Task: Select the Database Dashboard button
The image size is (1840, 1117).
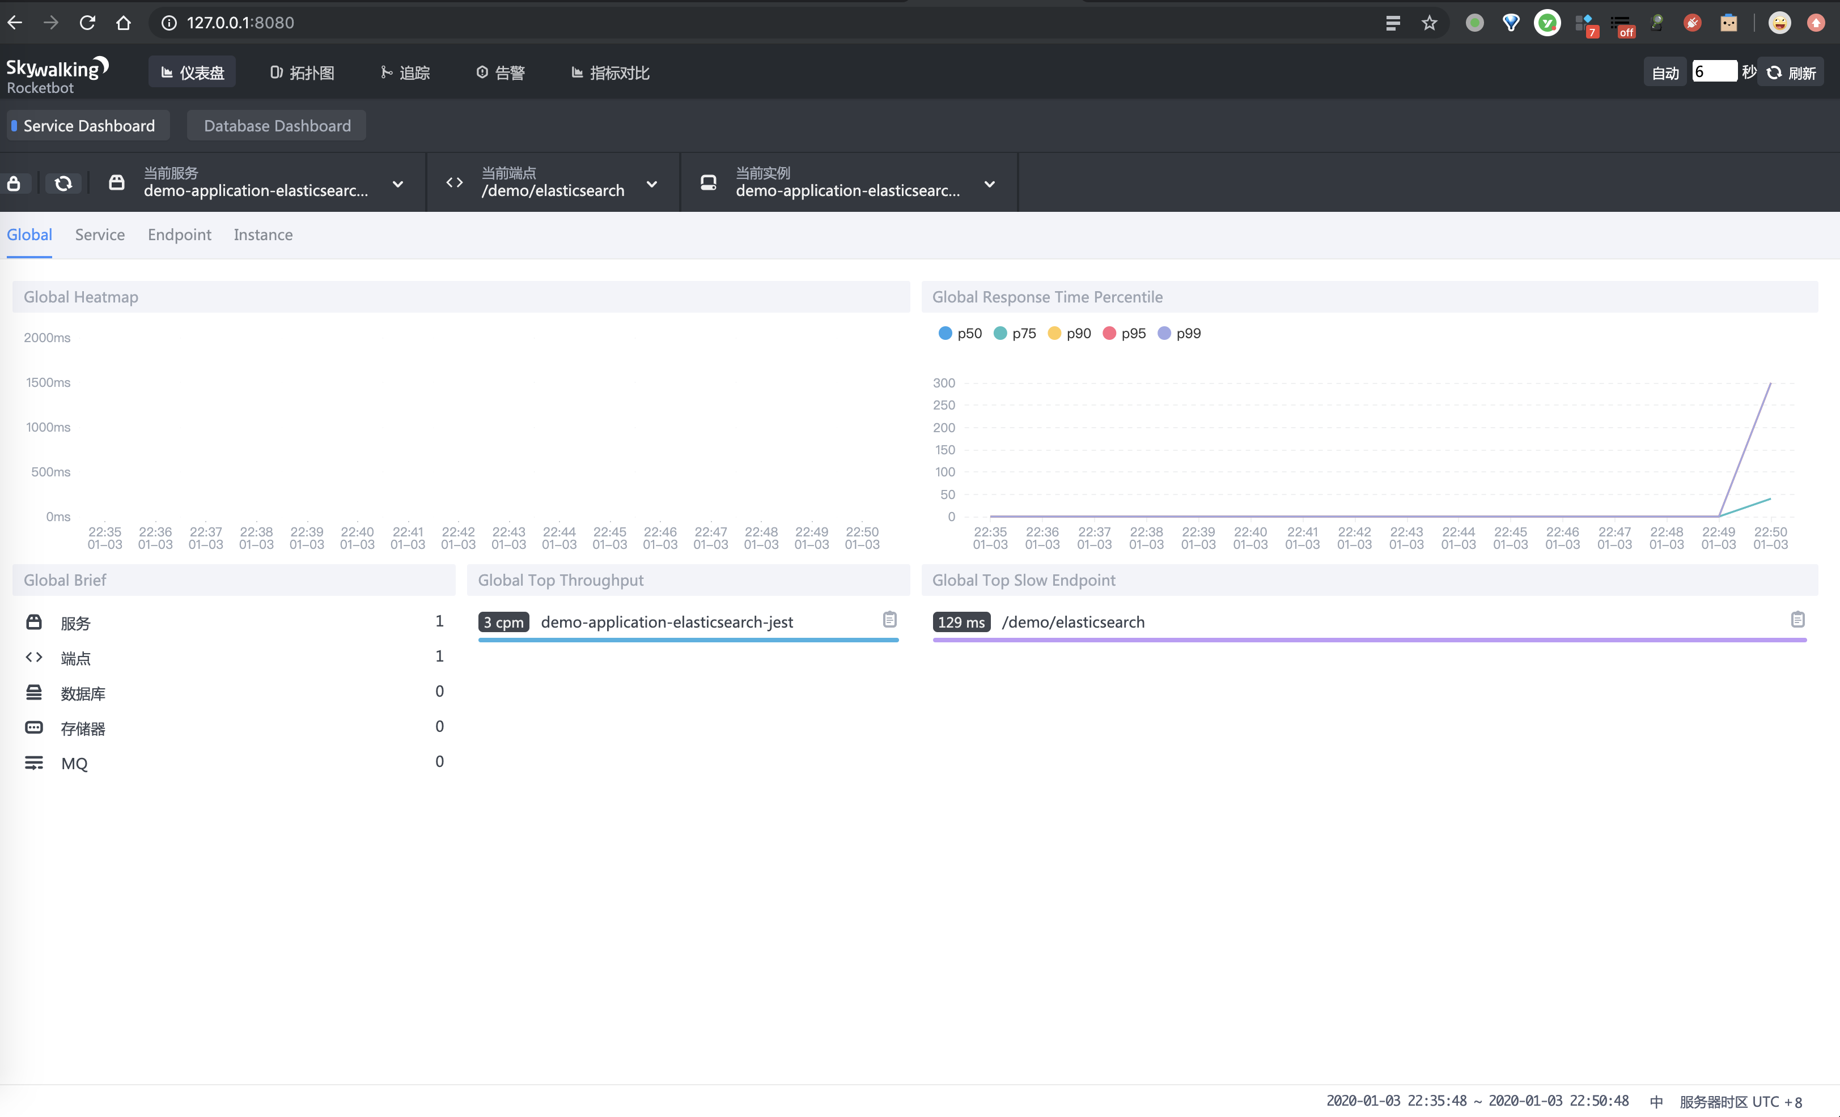Action: coord(277,125)
